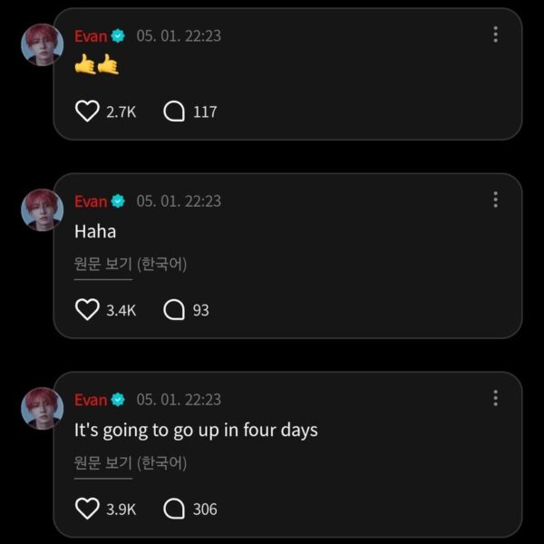
Task: Open more options for "Haha" post
Action: (x=495, y=199)
